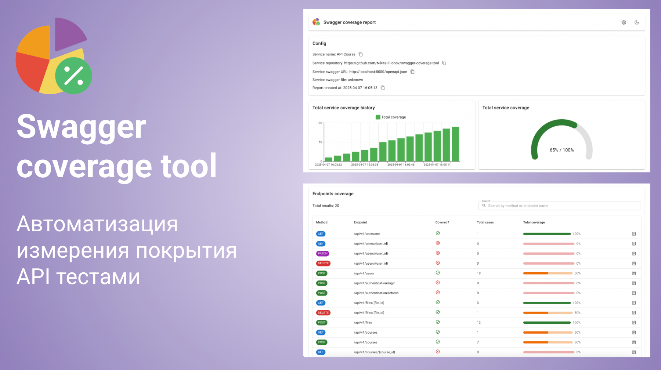The width and height of the screenshot is (661, 370).
Task: Open details icon for POST /api/v1/files
Action: pyautogui.click(x=634, y=323)
